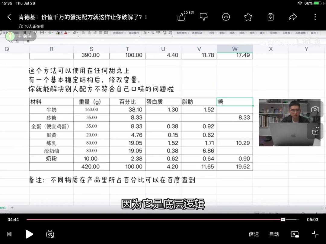The width and height of the screenshot is (326, 244).
Task: Share the video using the share icon
Action: (x=293, y=17)
